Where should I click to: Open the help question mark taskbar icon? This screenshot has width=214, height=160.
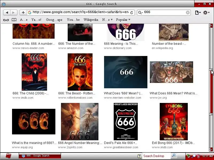click(139, 156)
